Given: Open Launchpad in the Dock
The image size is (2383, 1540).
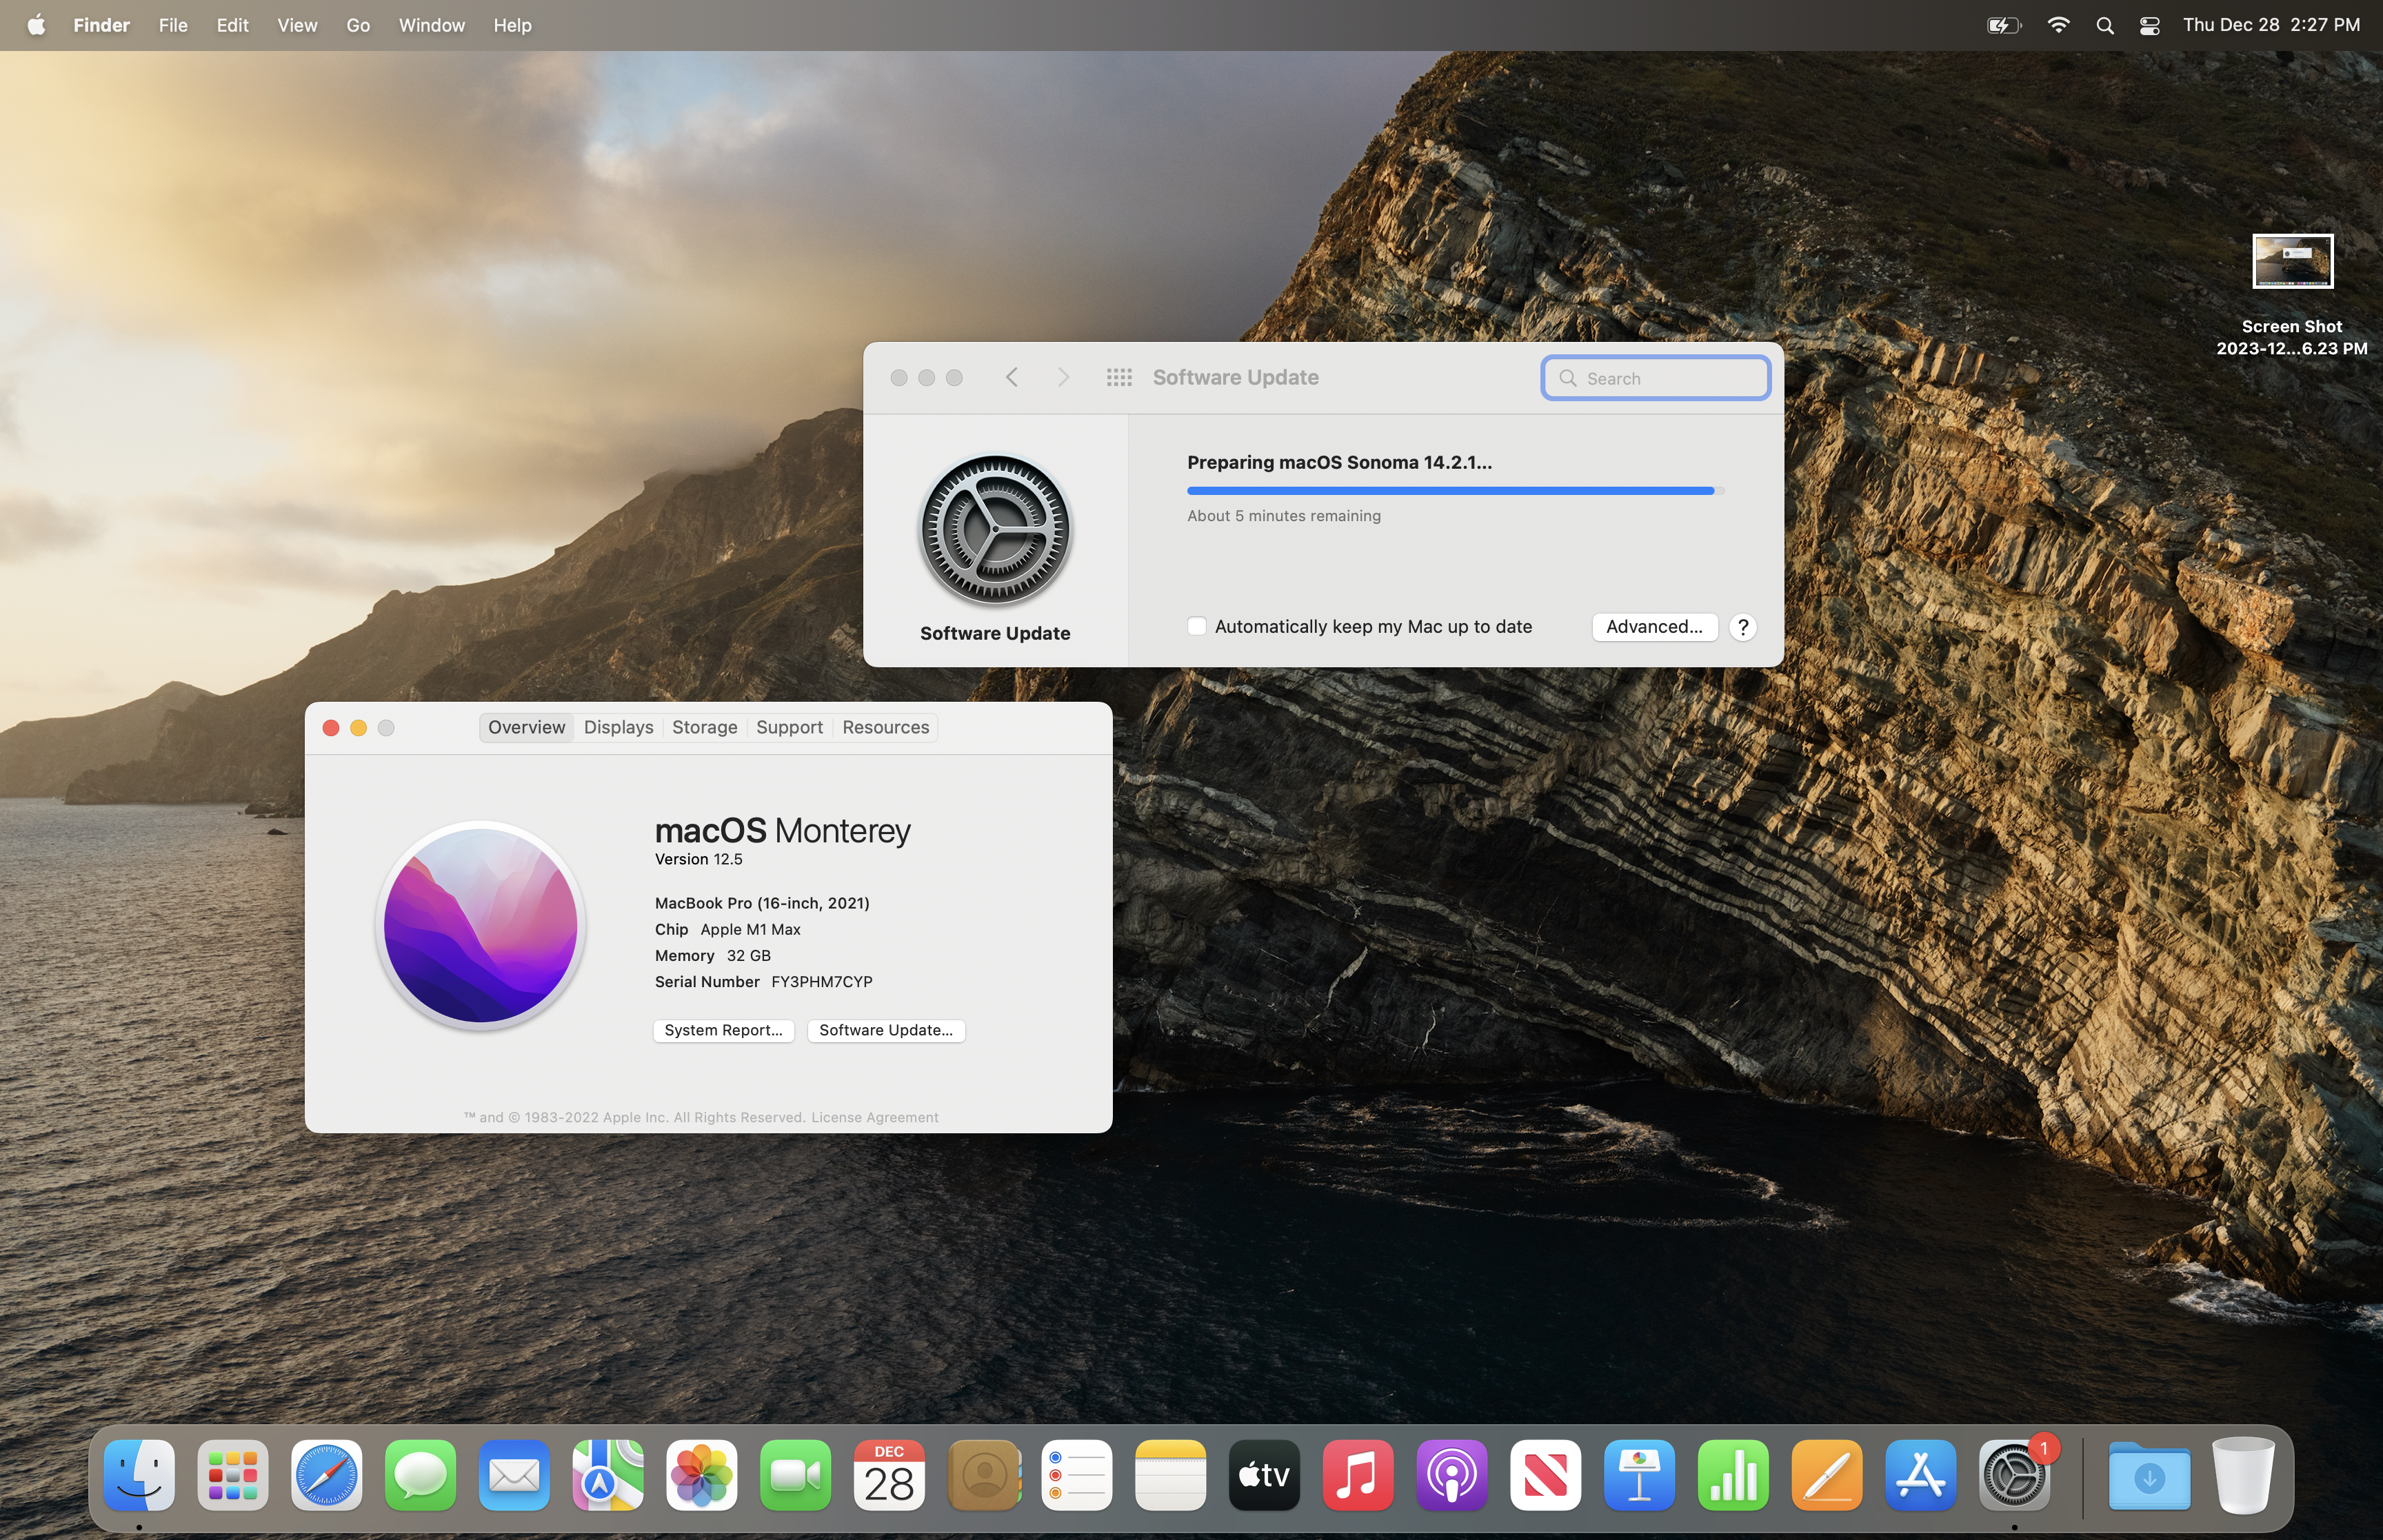Looking at the screenshot, I should 233,1474.
